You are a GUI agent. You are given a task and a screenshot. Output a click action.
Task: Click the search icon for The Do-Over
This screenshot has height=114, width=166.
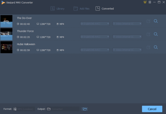[x=156, y=21]
